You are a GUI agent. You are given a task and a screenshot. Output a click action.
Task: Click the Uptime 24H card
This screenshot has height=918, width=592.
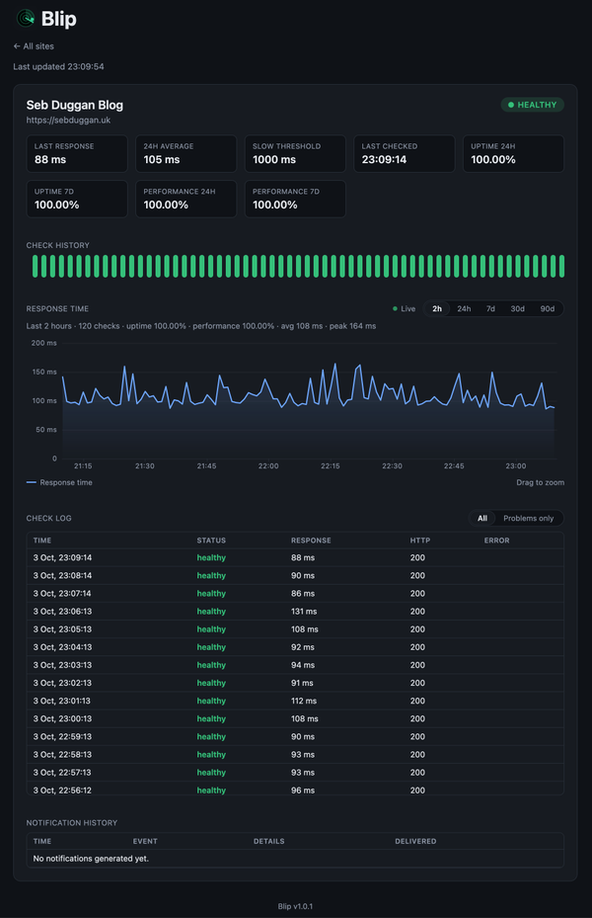[513, 154]
